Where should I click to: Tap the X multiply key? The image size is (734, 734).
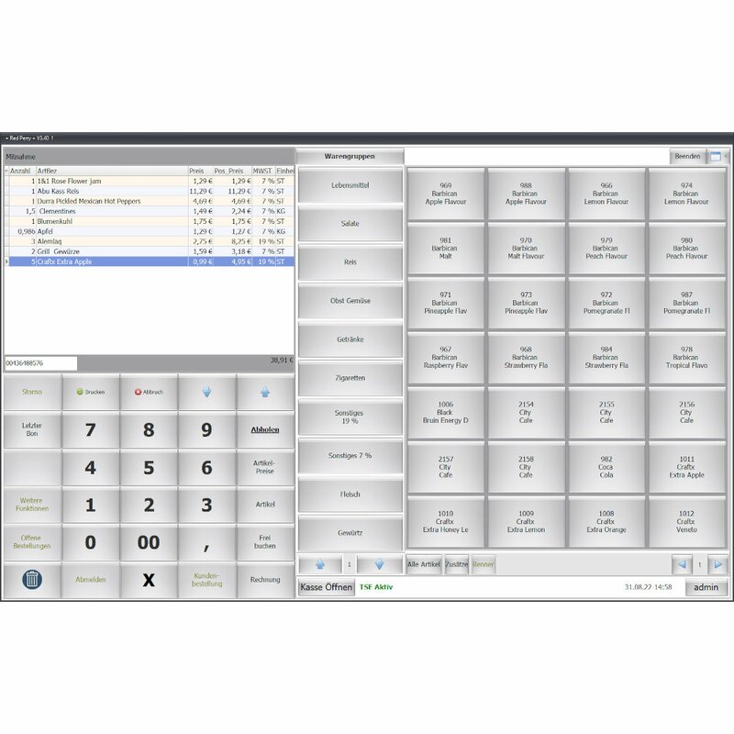(x=149, y=580)
